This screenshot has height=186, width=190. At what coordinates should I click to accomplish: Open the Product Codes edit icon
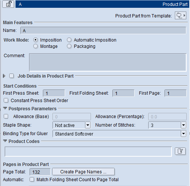[180, 151]
